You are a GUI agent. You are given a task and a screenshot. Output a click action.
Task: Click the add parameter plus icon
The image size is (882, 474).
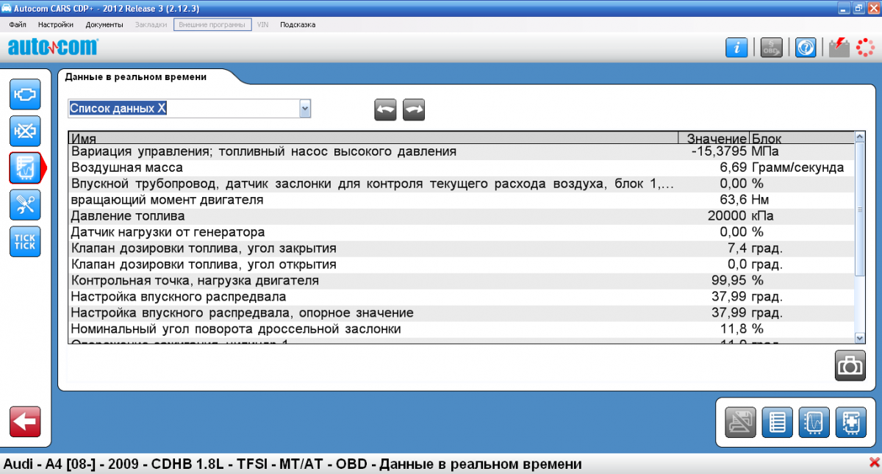(x=850, y=423)
